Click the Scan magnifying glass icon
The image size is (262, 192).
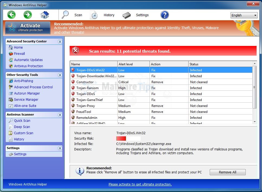[66, 15]
